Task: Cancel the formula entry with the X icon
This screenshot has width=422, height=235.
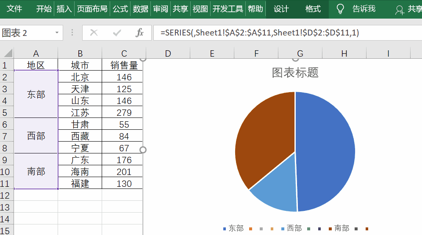Action: [x=94, y=33]
